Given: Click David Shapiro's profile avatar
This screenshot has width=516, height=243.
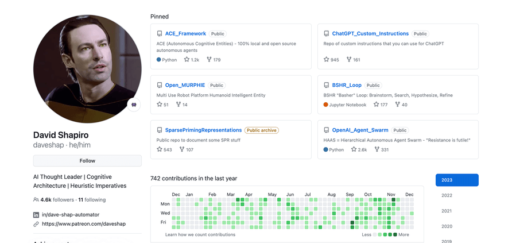Looking at the screenshot, I should click(x=87, y=69).
